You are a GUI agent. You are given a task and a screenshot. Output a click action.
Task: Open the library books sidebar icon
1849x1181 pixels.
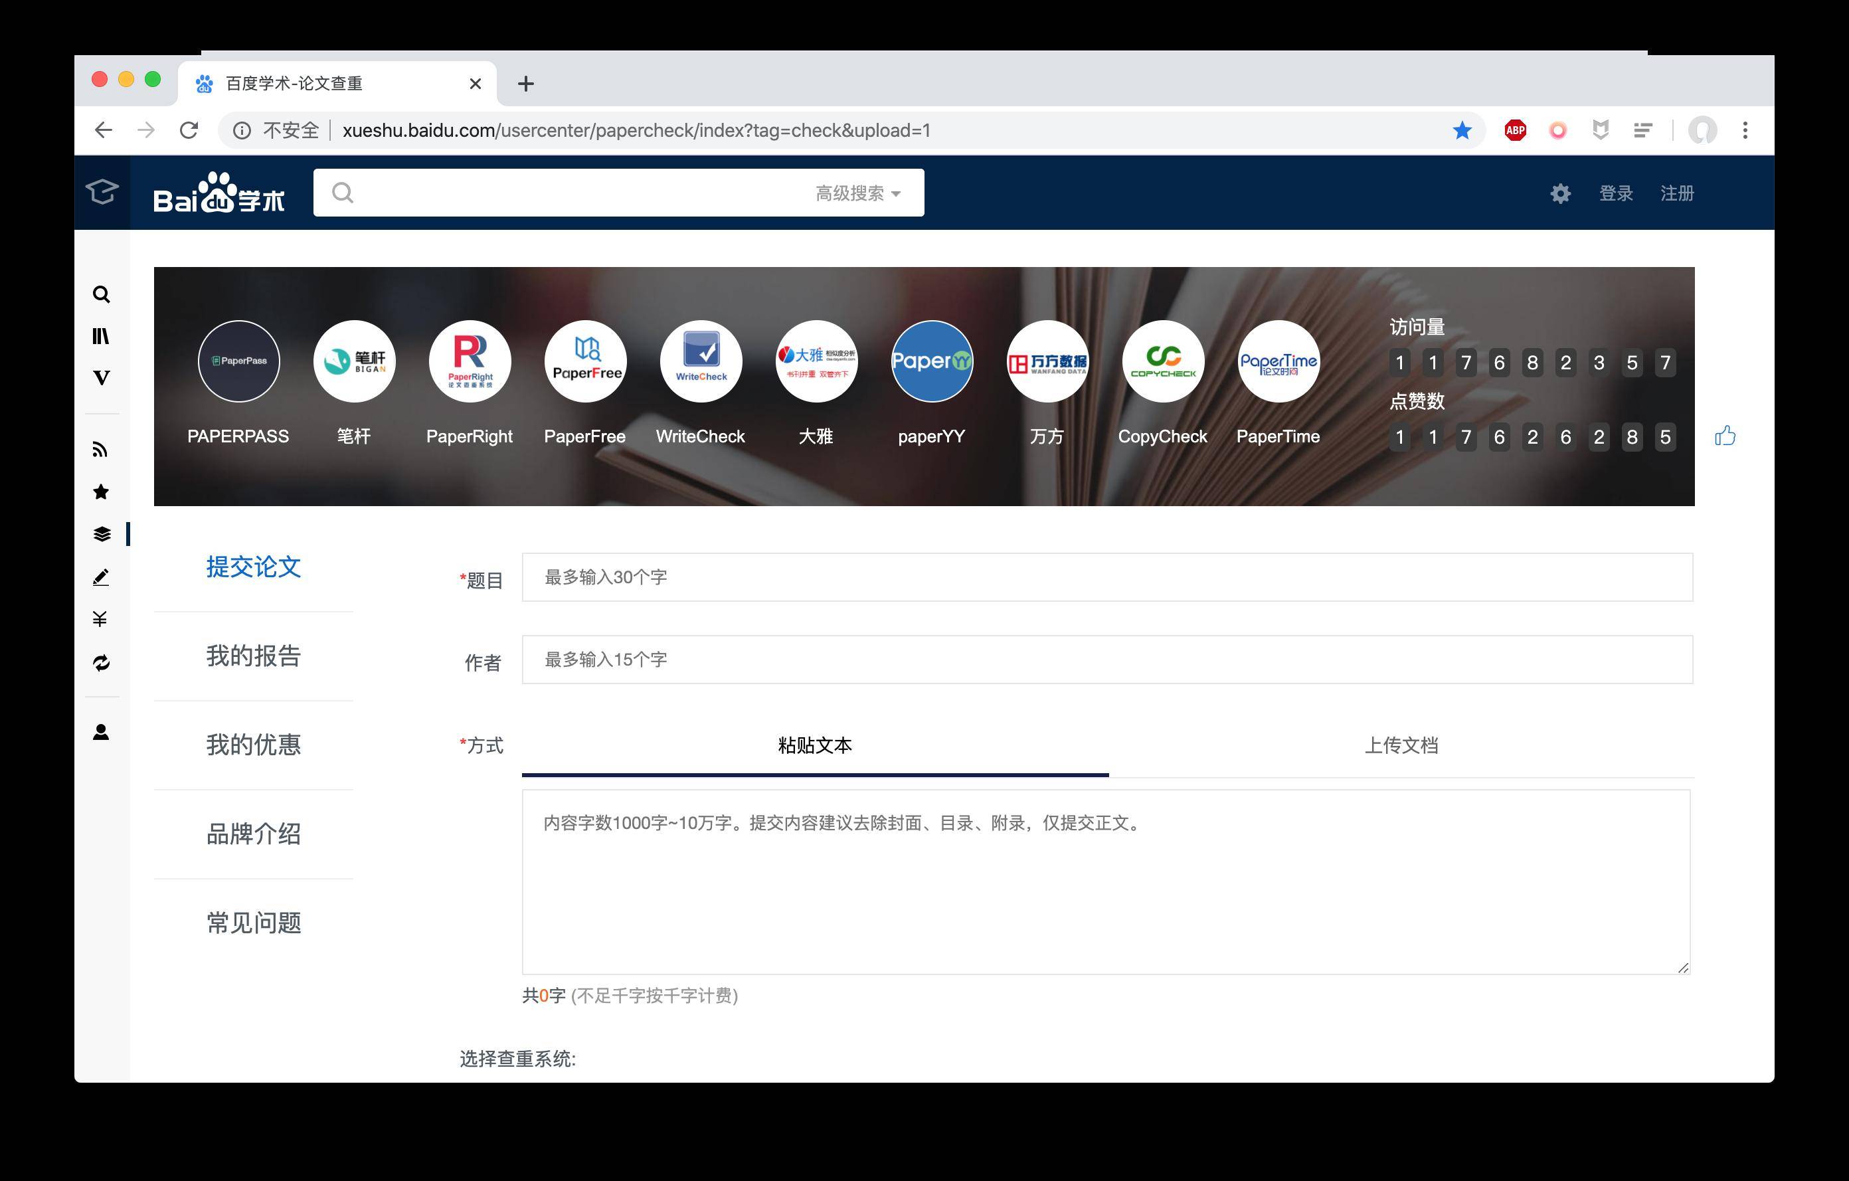coord(102,336)
